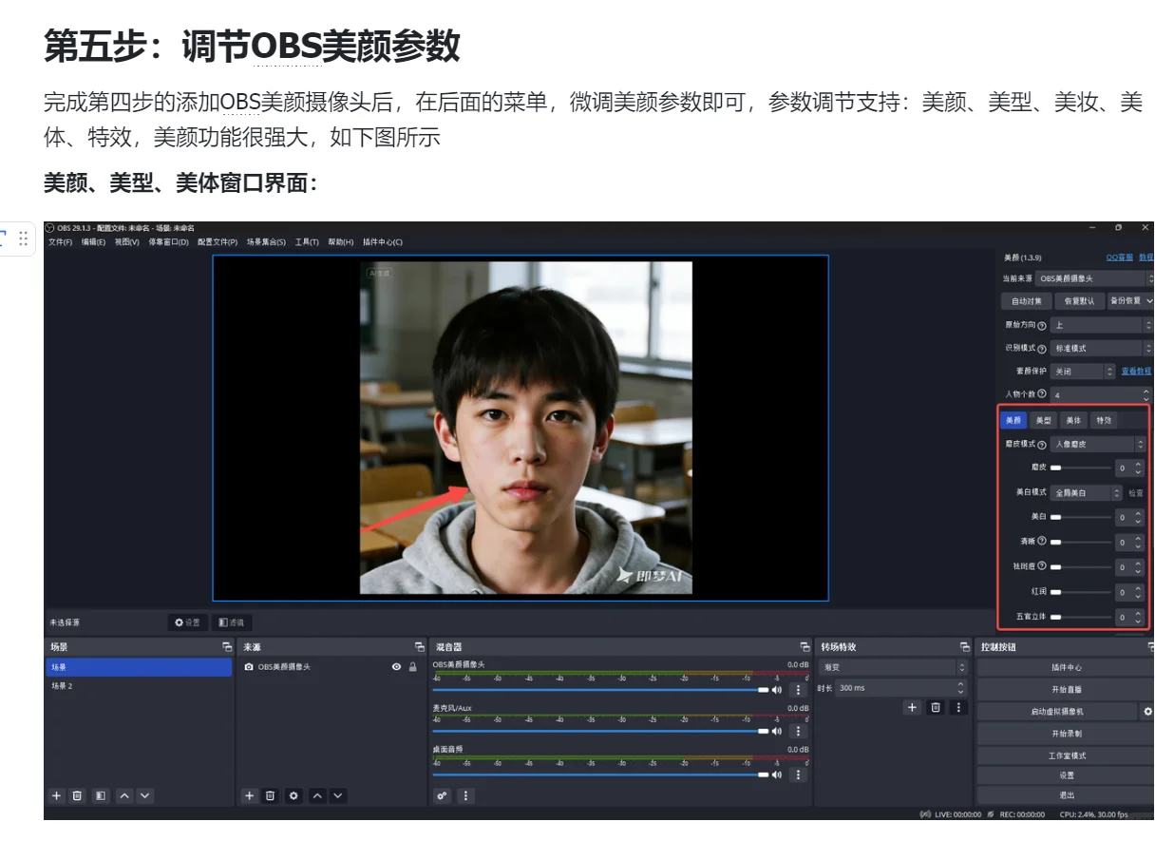The image size is (1174, 841).
Task: Undock the 转场特效 panel with its float icon
Action: [965, 647]
